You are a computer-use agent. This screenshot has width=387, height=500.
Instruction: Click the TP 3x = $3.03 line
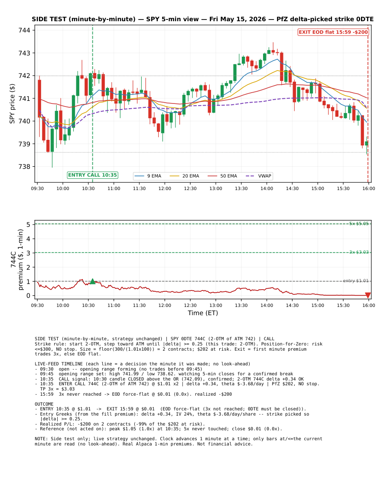coord(57,389)
